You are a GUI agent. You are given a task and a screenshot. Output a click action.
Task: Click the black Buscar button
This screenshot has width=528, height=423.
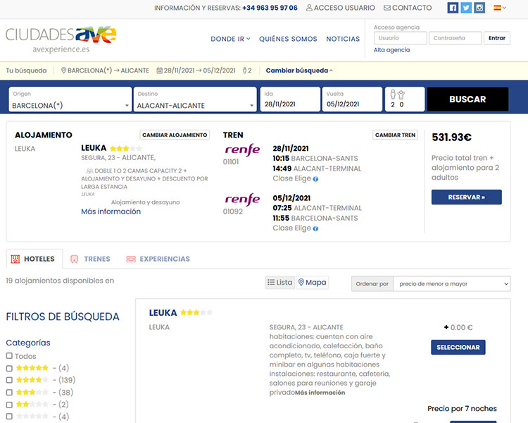click(467, 99)
